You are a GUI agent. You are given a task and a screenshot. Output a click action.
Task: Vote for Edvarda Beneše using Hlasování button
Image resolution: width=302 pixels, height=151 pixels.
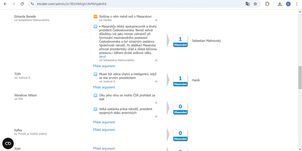click(180, 41)
